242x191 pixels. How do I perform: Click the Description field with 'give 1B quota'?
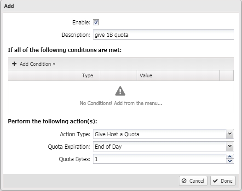163,35
